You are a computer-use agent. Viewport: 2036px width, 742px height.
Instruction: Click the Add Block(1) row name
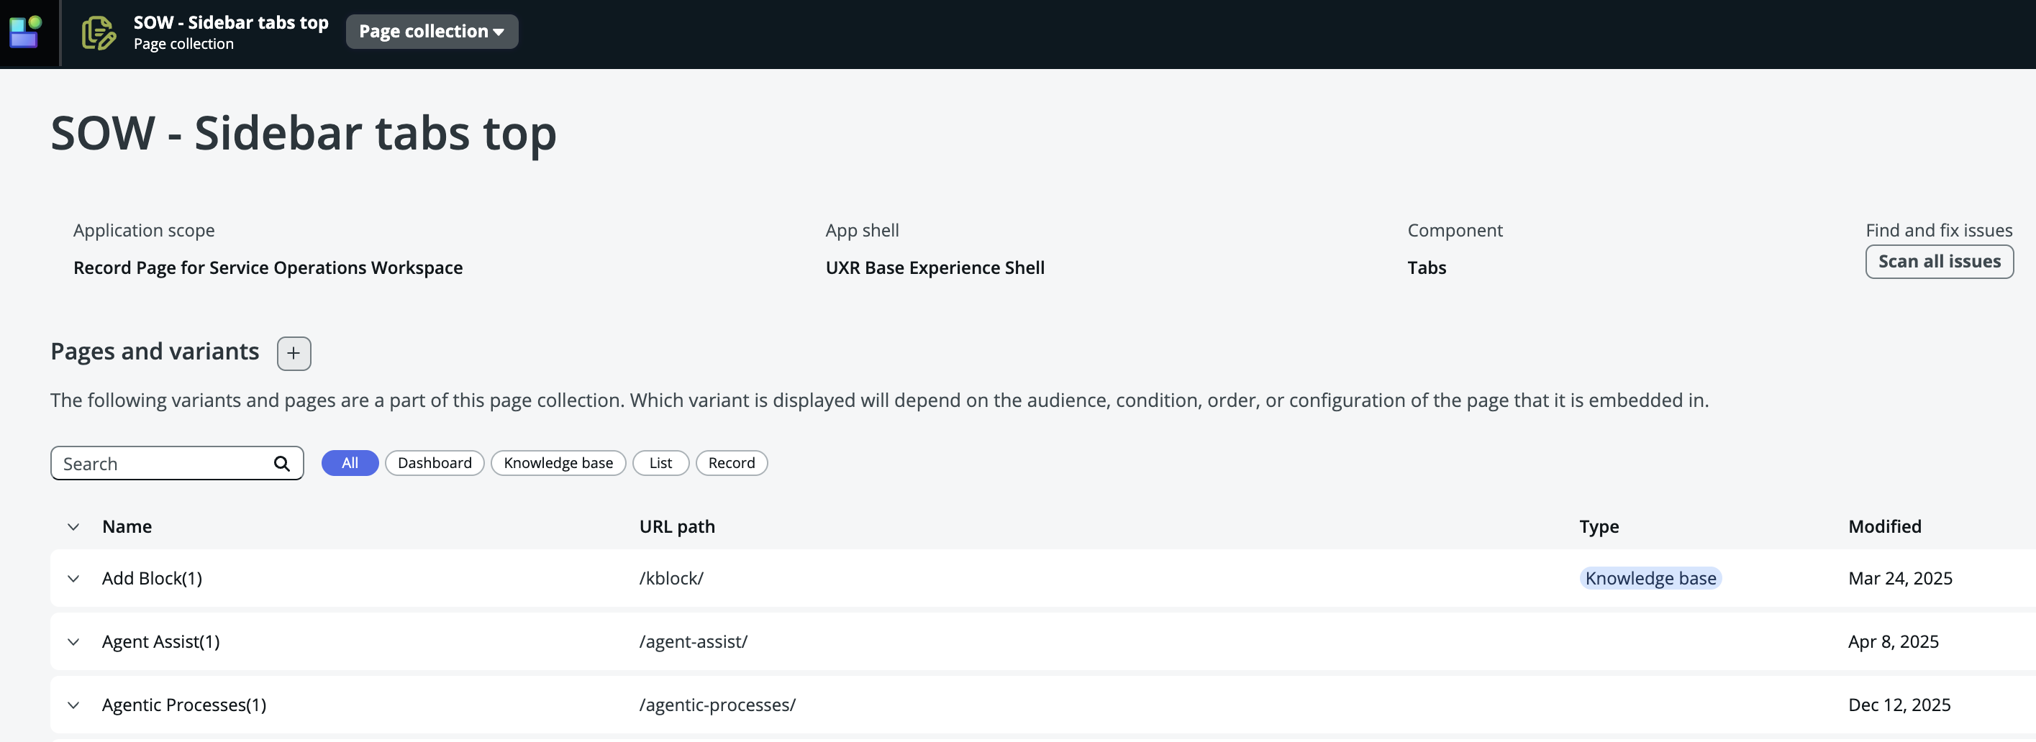[x=152, y=578]
